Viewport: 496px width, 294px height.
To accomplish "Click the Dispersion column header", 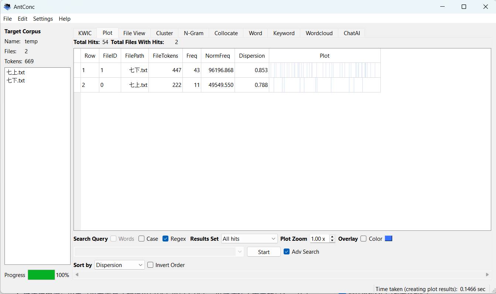I will 252,56.
